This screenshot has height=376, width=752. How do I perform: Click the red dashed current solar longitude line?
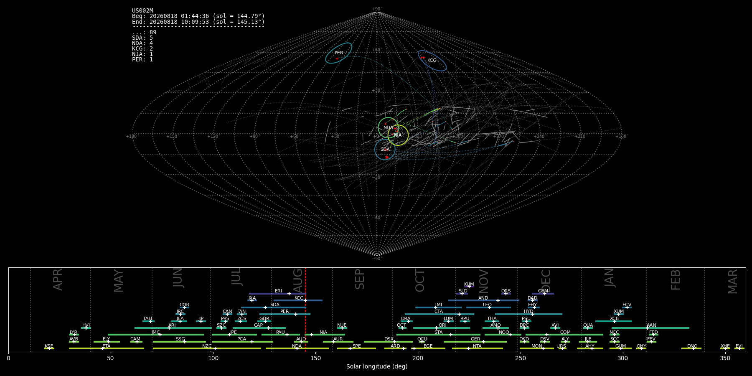pos(305,309)
